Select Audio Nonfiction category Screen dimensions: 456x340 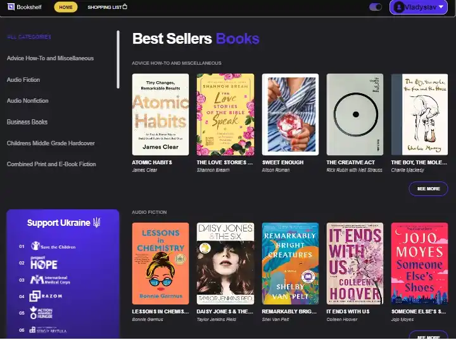(28, 101)
